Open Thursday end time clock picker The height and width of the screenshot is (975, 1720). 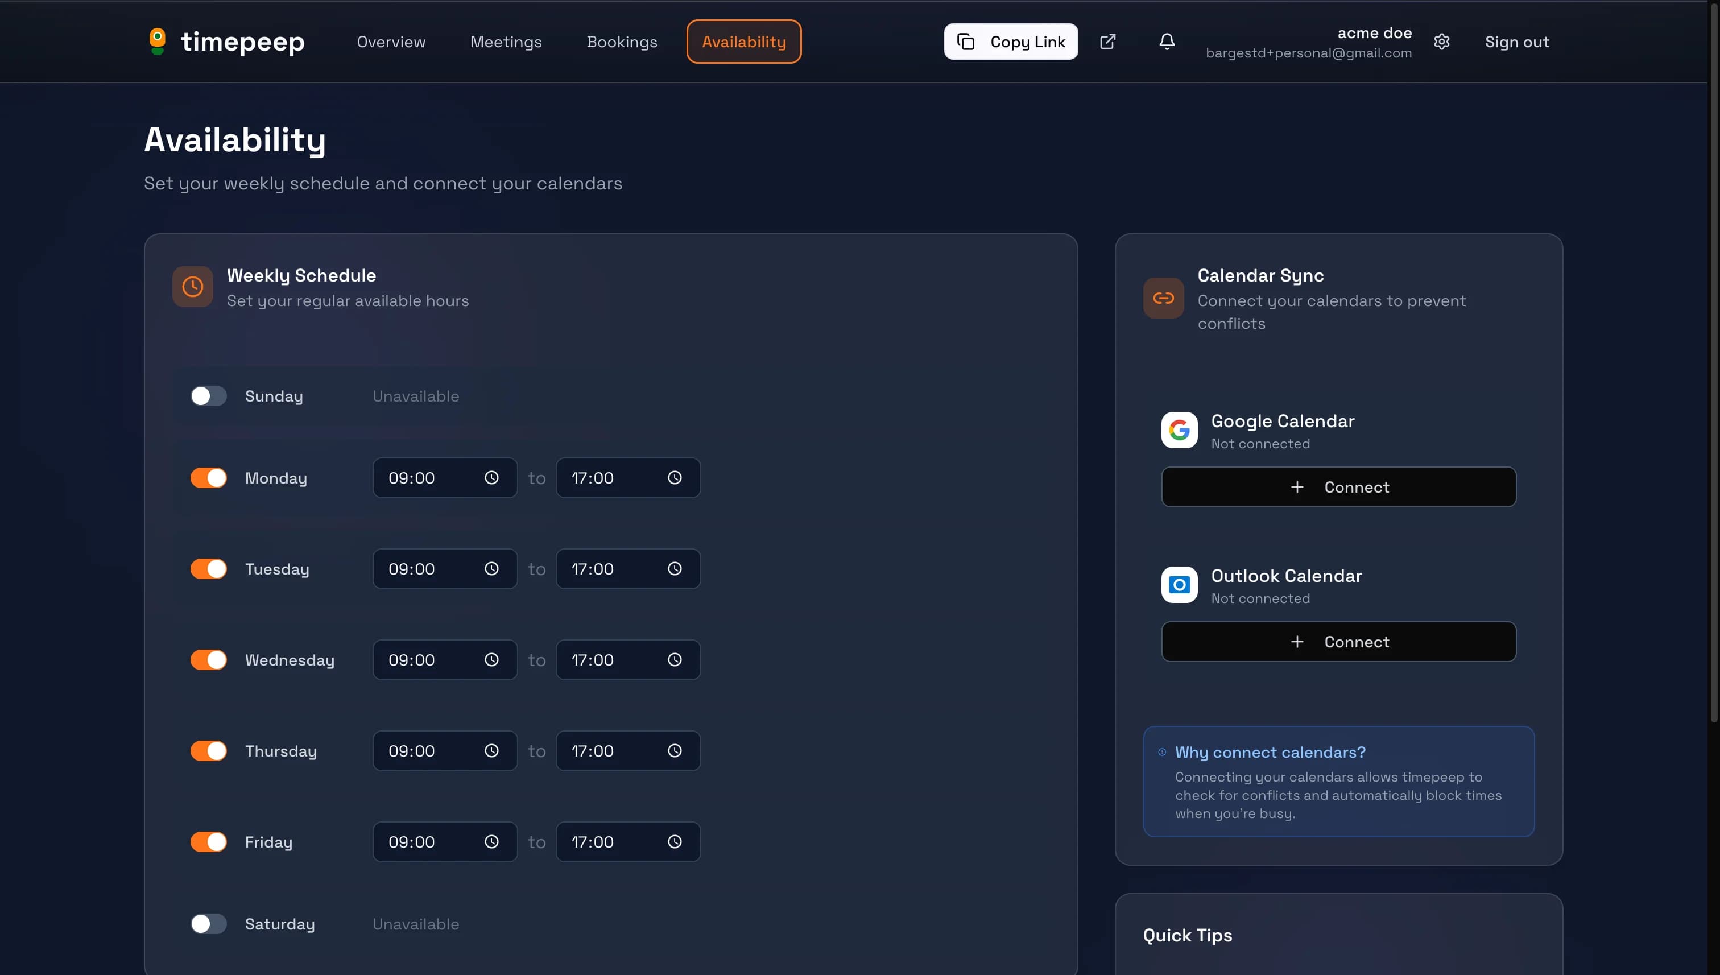click(674, 751)
